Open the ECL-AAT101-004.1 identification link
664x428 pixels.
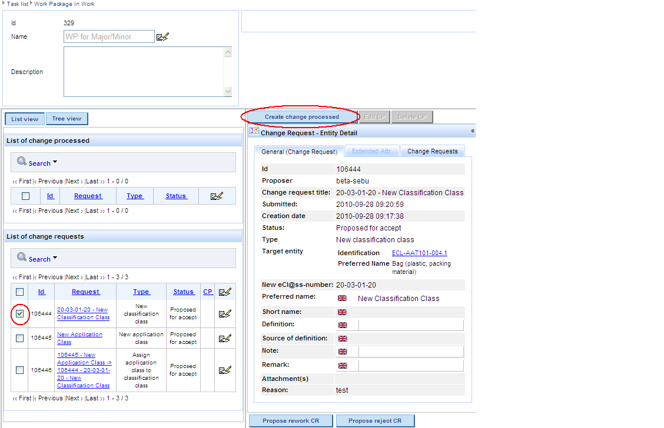419,253
